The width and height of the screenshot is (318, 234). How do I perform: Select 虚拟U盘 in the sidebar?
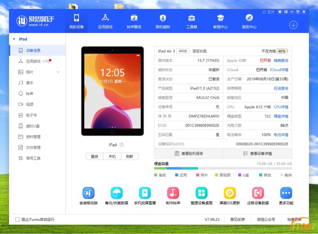click(38, 126)
